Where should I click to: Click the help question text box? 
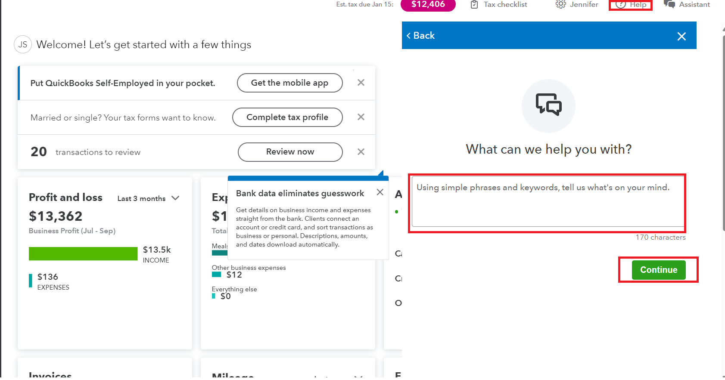(x=548, y=201)
